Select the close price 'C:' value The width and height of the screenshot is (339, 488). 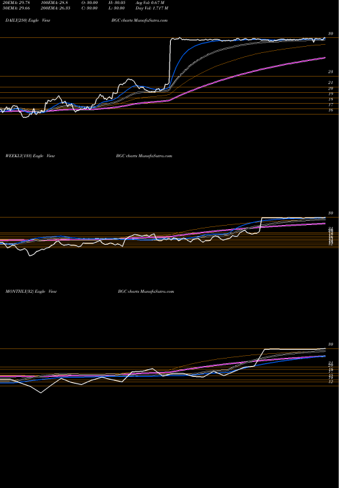(x=92, y=8)
